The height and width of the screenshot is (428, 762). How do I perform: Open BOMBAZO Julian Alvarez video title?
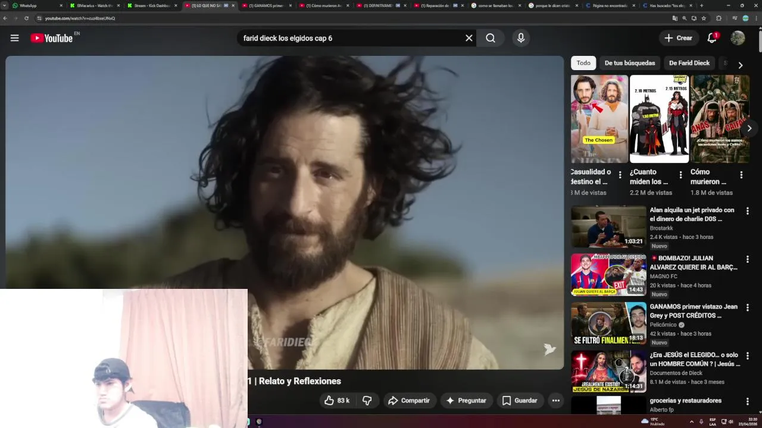tap(694, 263)
